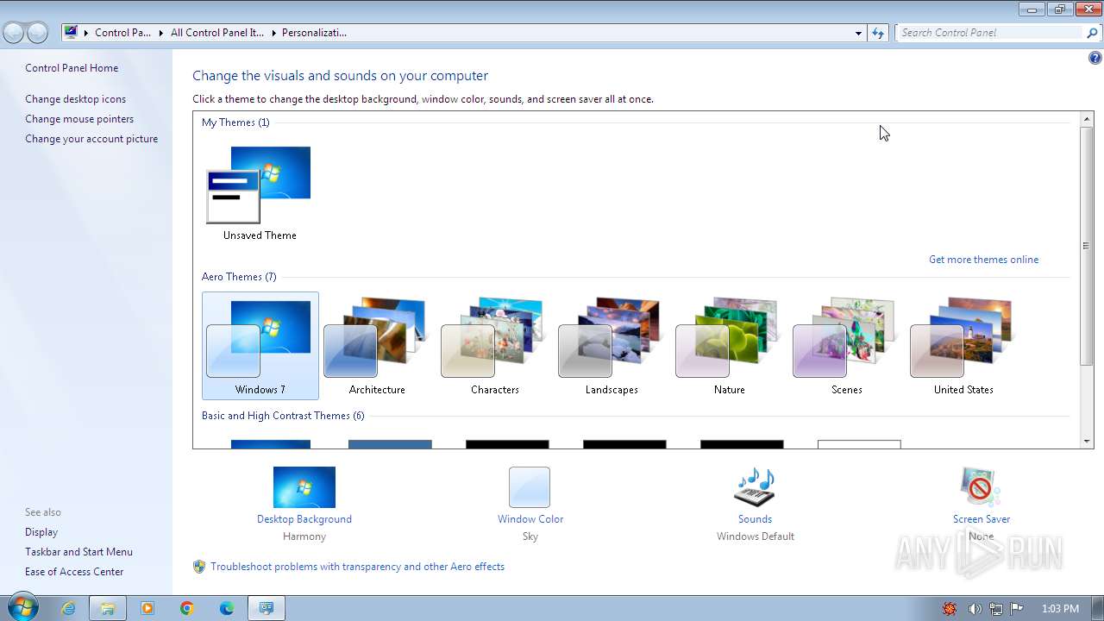Viewport: 1104px width, 621px height.
Task: Select All Control Panel Items breadcrumb
Action: 217,33
